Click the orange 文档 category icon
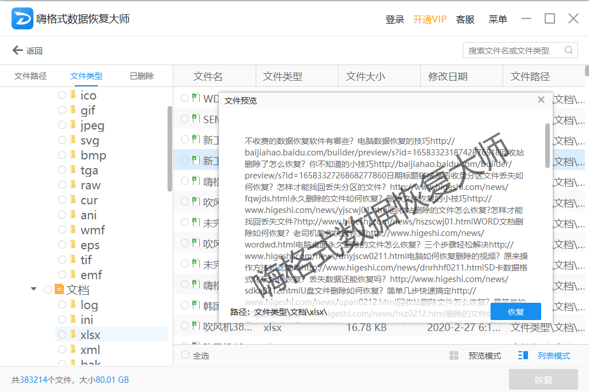 point(59,289)
